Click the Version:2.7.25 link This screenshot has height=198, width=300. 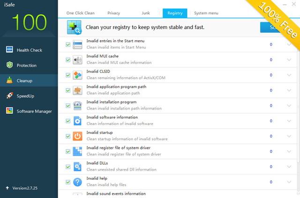[x=25, y=188]
